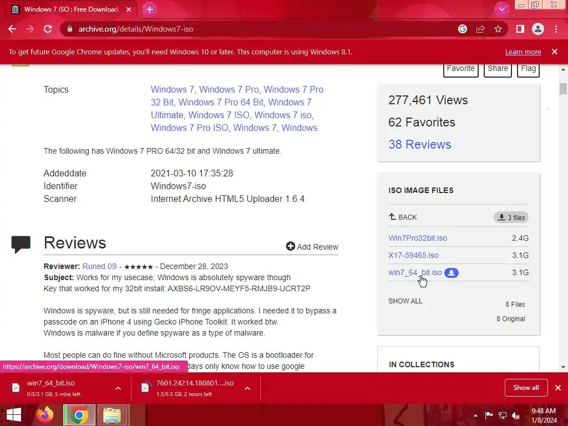
Task: Open a new browser tab
Action: click(x=150, y=9)
